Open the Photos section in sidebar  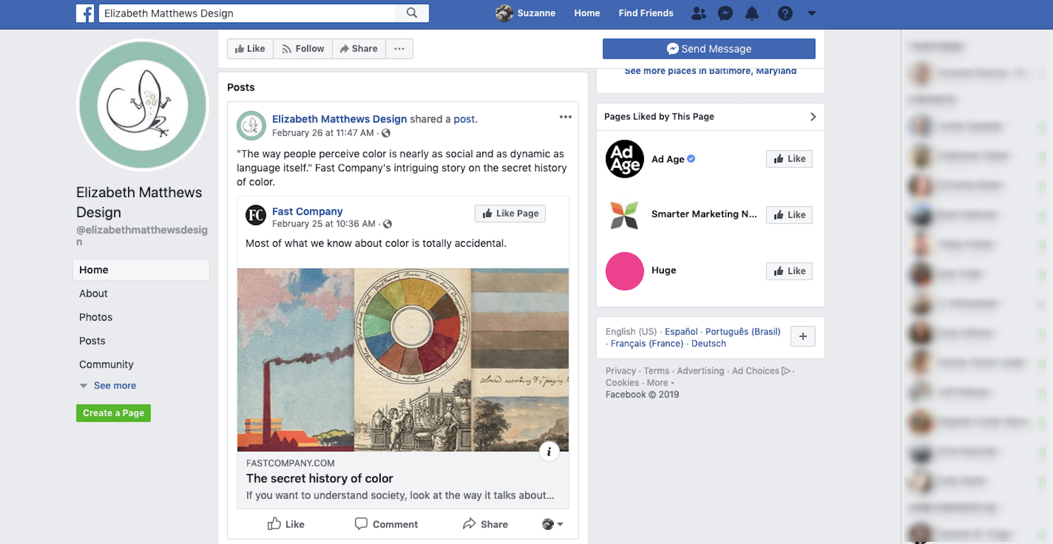point(96,317)
